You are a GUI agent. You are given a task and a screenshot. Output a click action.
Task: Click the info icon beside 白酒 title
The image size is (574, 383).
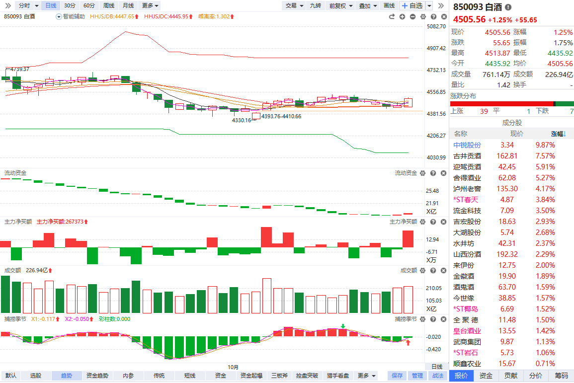(x=508, y=7)
